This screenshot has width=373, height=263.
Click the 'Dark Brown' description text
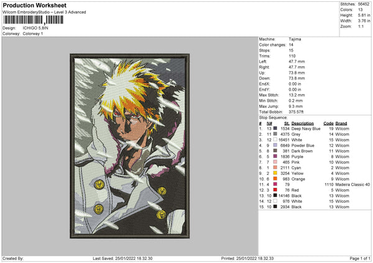302,151
